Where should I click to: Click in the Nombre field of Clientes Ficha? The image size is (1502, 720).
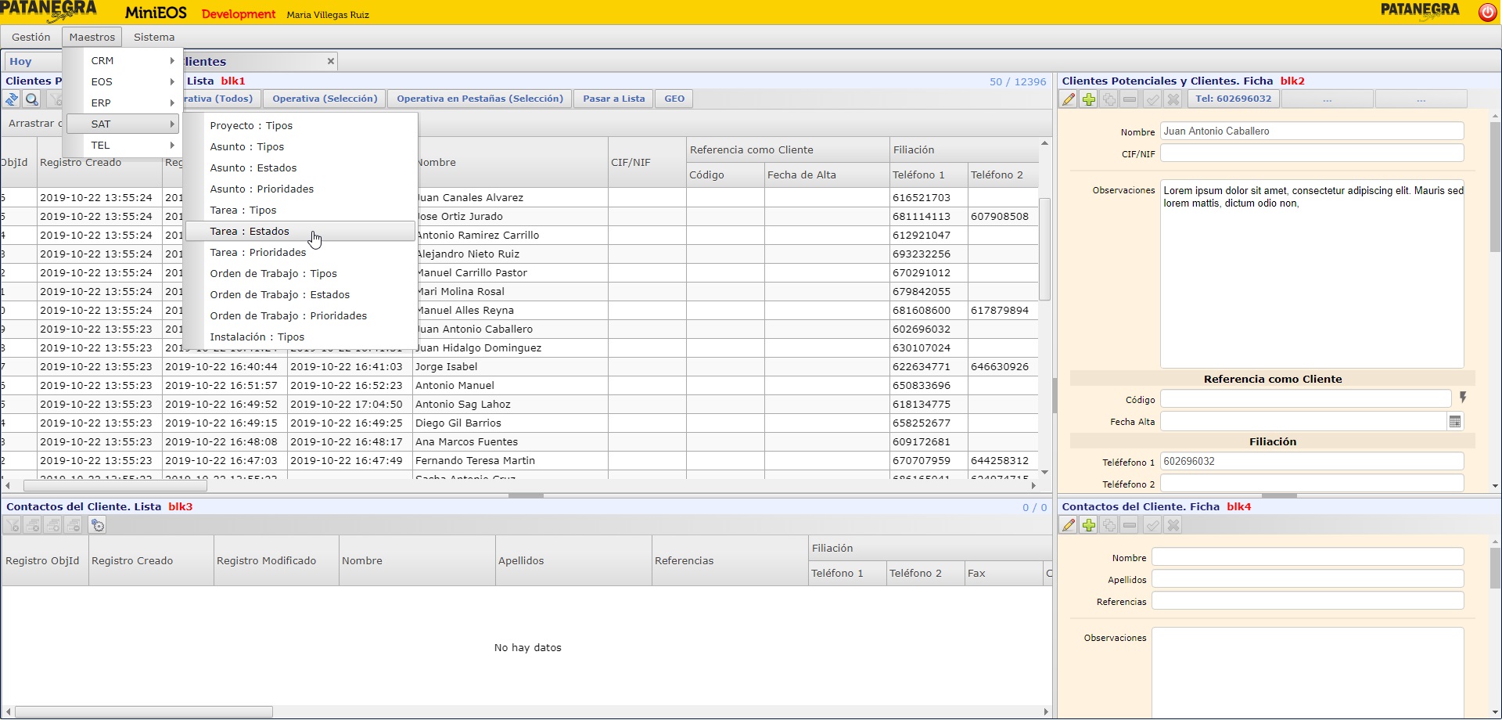(1312, 131)
